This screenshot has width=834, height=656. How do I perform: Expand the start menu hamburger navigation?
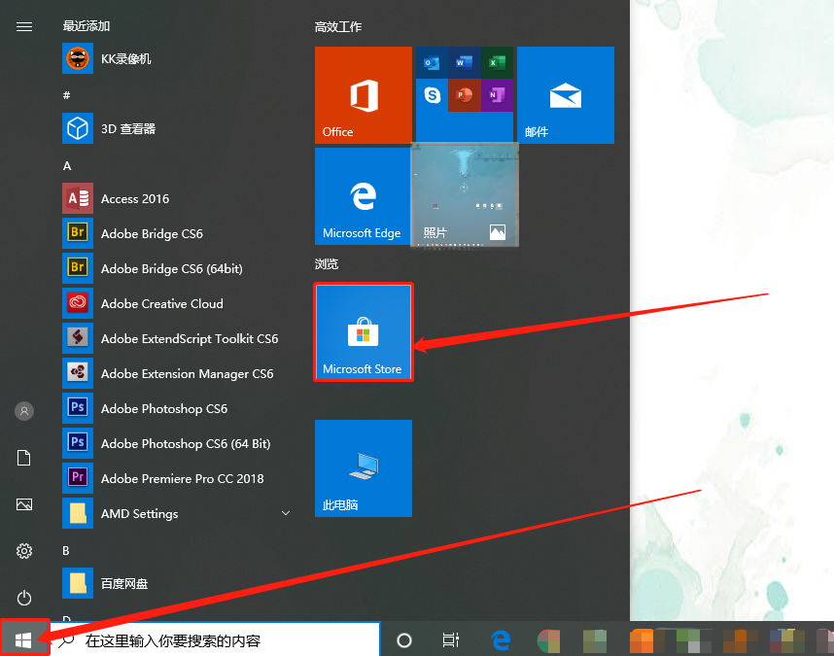coord(24,26)
